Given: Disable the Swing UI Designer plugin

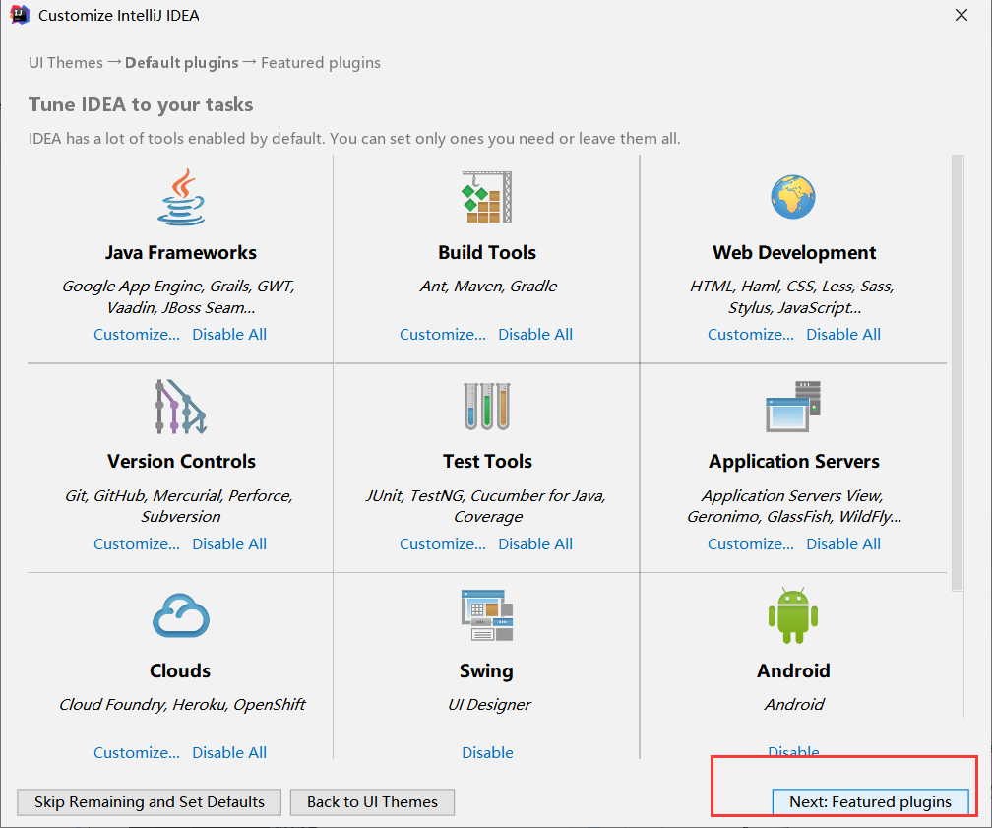Looking at the screenshot, I should (x=487, y=752).
